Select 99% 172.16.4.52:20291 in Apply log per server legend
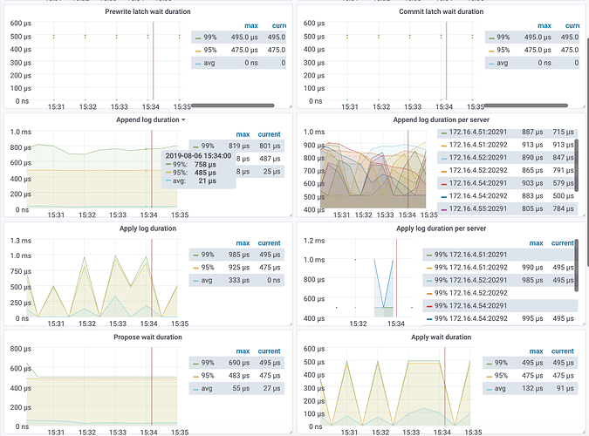The height and width of the screenshot is (436, 589). pyautogui.click(x=470, y=280)
